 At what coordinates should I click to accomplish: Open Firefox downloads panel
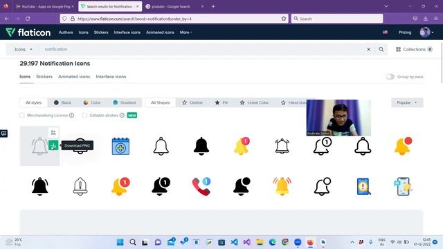pos(426,19)
